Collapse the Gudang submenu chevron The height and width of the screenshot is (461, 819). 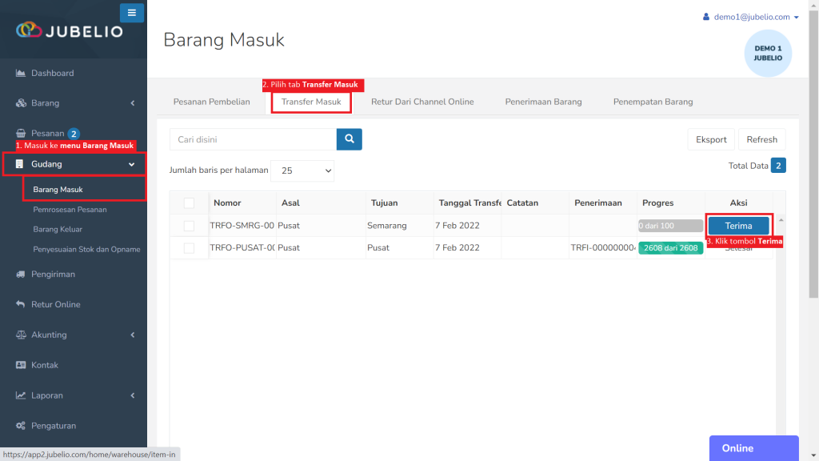[x=132, y=164]
